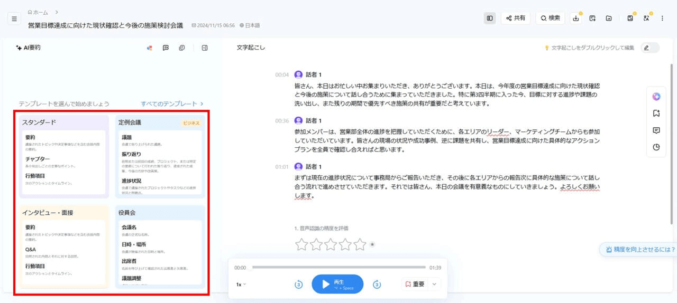Open the 検索 search button
677x303 pixels.
click(550, 18)
